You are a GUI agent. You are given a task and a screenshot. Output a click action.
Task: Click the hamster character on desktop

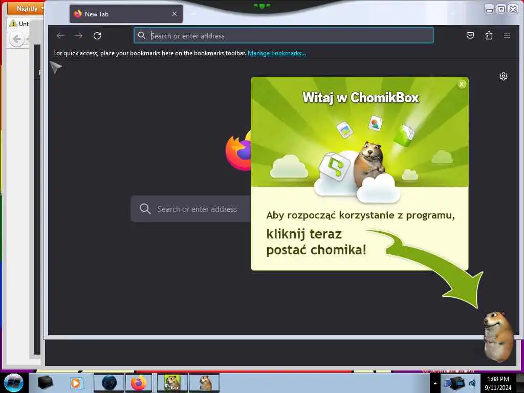tap(498, 337)
